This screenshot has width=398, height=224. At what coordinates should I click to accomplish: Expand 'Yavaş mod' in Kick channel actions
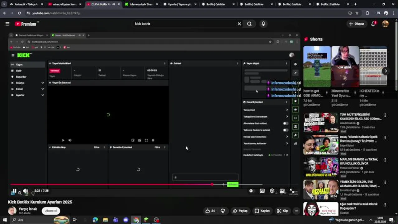[265, 110]
